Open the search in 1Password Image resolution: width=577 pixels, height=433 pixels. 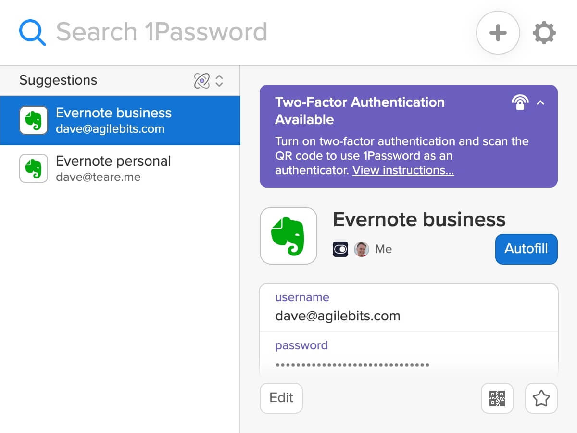32,31
